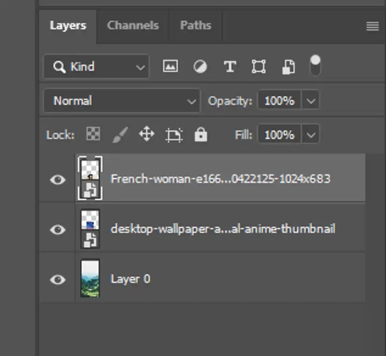Open the Fill slider arrow
The height and width of the screenshot is (356, 386).
click(311, 134)
